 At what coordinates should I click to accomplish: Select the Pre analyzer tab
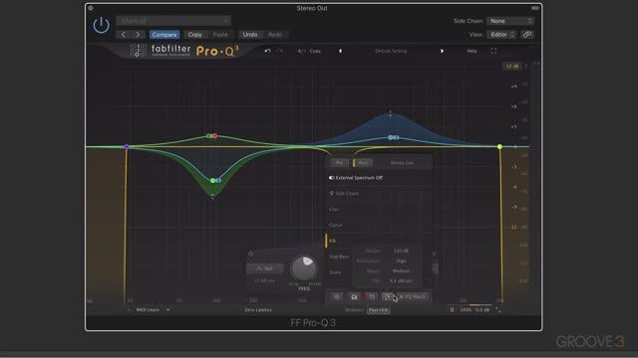(x=339, y=163)
